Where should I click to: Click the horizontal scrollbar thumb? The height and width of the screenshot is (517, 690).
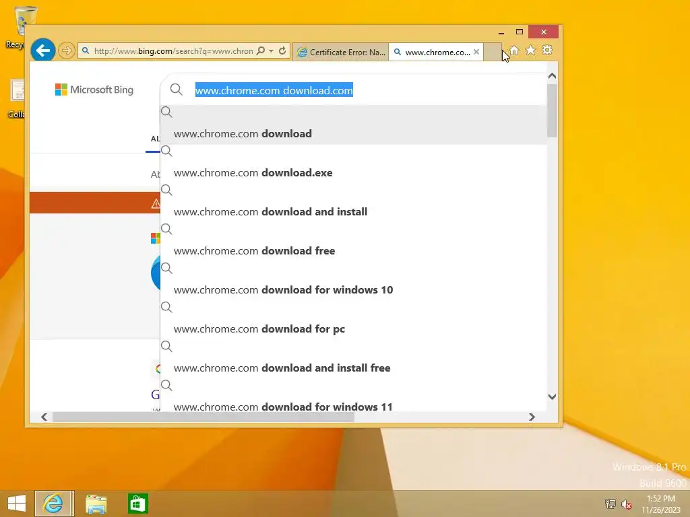(203, 417)
